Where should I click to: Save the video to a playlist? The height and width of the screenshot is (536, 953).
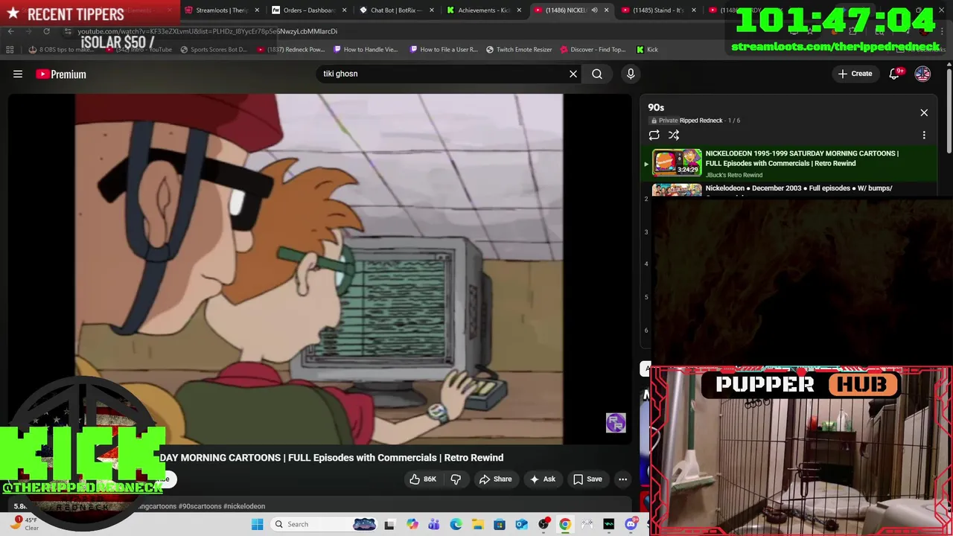point(587,479)
